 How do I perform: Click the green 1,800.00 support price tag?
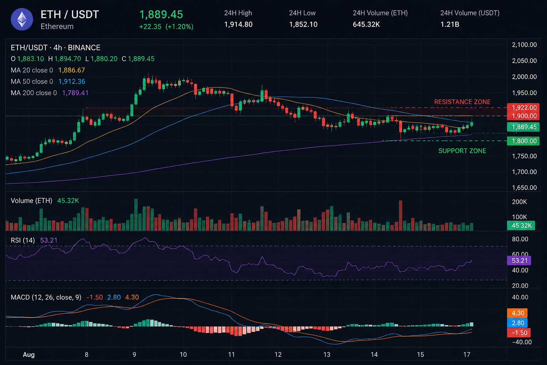[523, 141]
